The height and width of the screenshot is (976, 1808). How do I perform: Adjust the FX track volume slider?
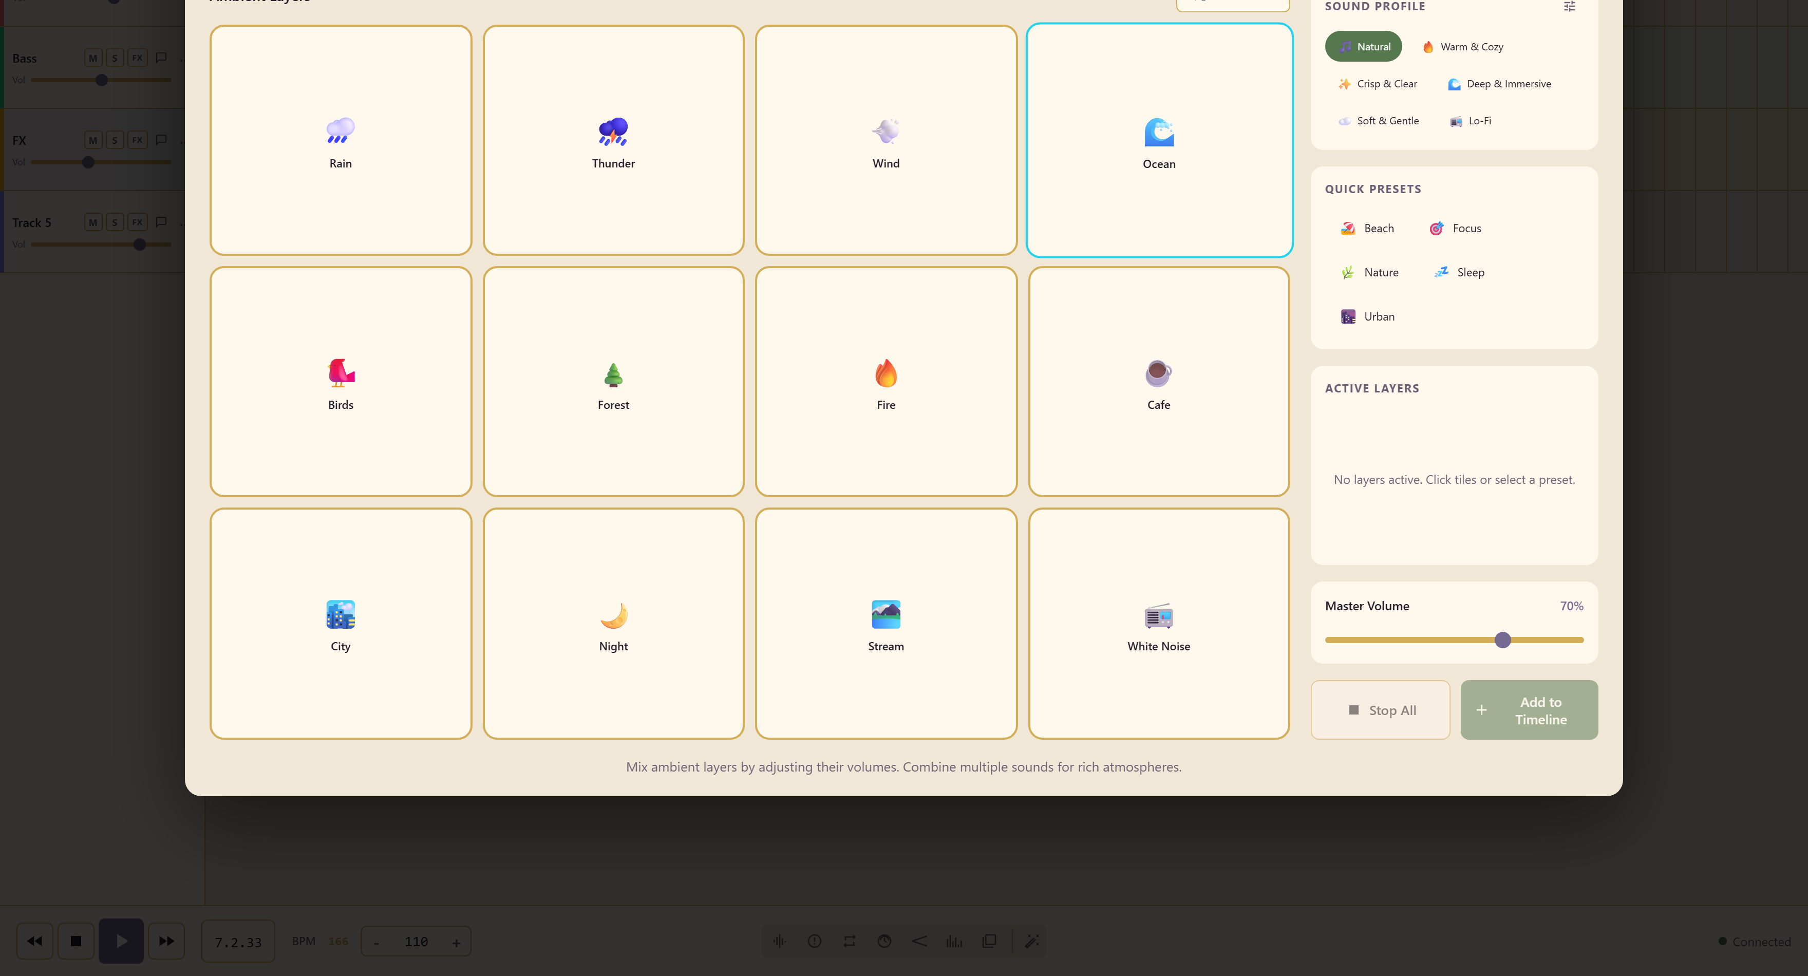pyautogui.click(x=101, y=162)
